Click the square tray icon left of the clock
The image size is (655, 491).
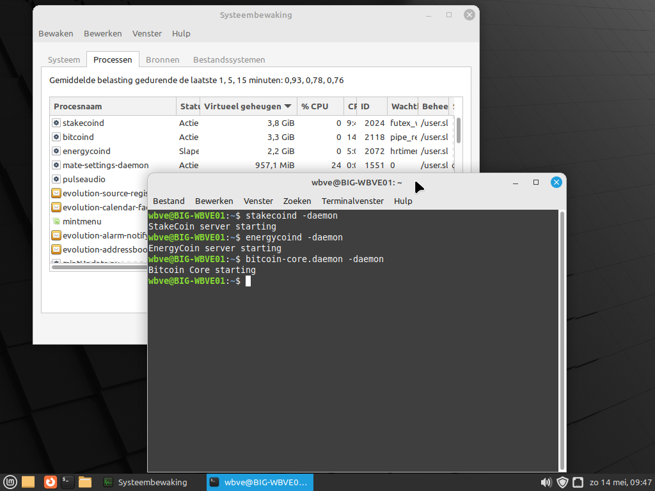(x=578, y=483)
